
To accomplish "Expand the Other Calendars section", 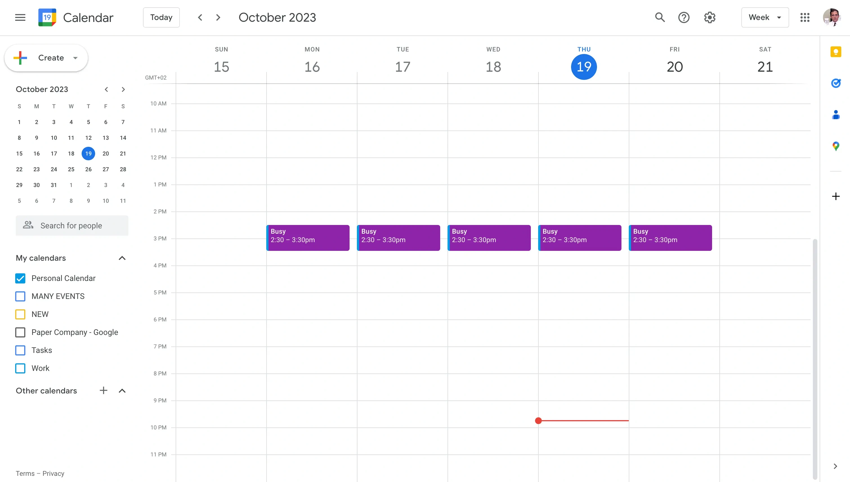I will 122,390.
